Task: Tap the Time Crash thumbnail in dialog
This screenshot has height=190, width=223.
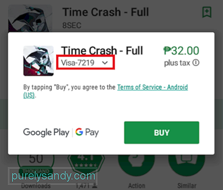Action: (x=38, y=61)
